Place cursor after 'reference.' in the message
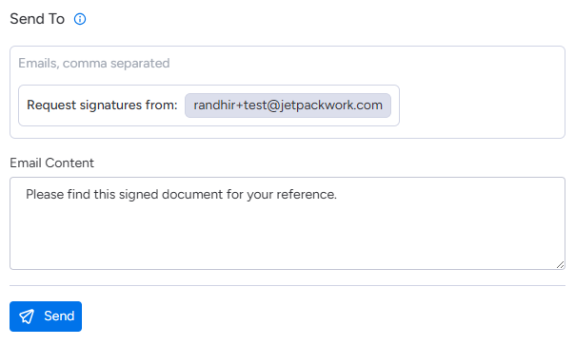 click(338, 195)
